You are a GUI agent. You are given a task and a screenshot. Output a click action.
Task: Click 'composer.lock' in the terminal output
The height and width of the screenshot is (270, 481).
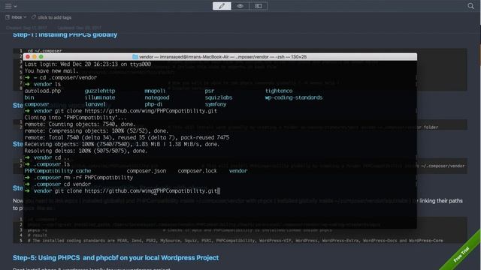pos(197,171)
